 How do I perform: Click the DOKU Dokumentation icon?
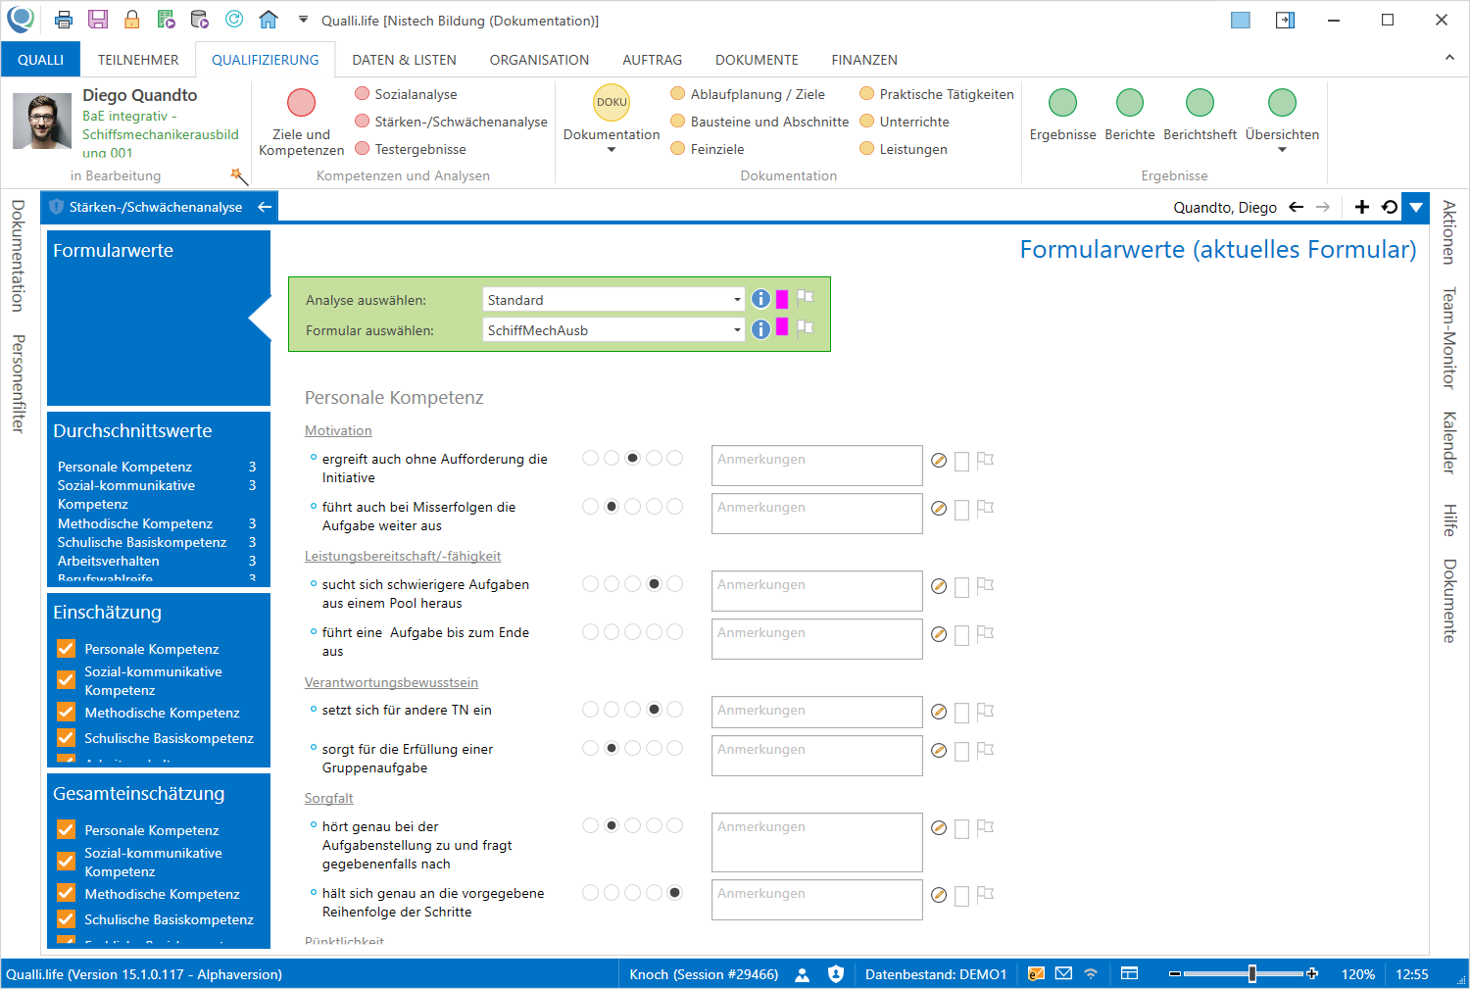(612, 102)
